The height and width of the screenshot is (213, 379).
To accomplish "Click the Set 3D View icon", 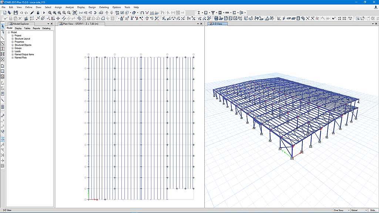I will (x=80, y=13).
